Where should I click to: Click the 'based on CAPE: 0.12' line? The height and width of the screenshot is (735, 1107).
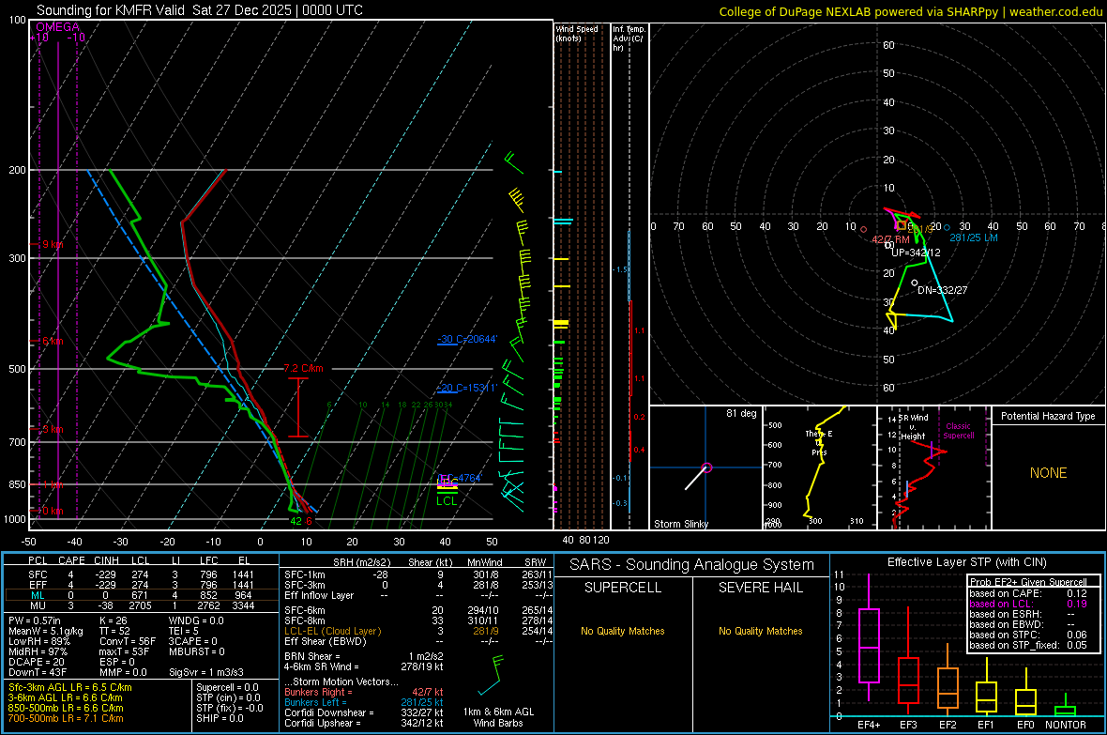[1028, 593]
